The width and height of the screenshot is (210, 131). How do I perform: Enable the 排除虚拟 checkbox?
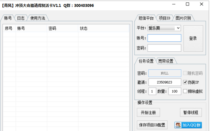pos(185,91)
